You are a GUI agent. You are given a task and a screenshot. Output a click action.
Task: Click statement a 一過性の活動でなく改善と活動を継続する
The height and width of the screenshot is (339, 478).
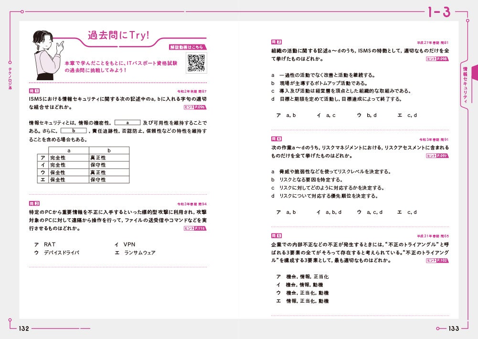click(323, 75)
